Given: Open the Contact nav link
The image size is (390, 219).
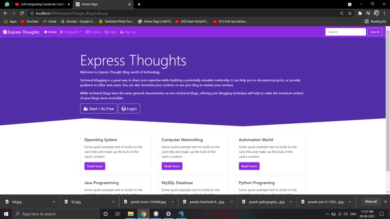Looking at the screenshot, I should [93, 32].
